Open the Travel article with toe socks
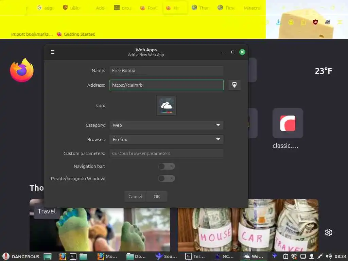 pos(100,229)
